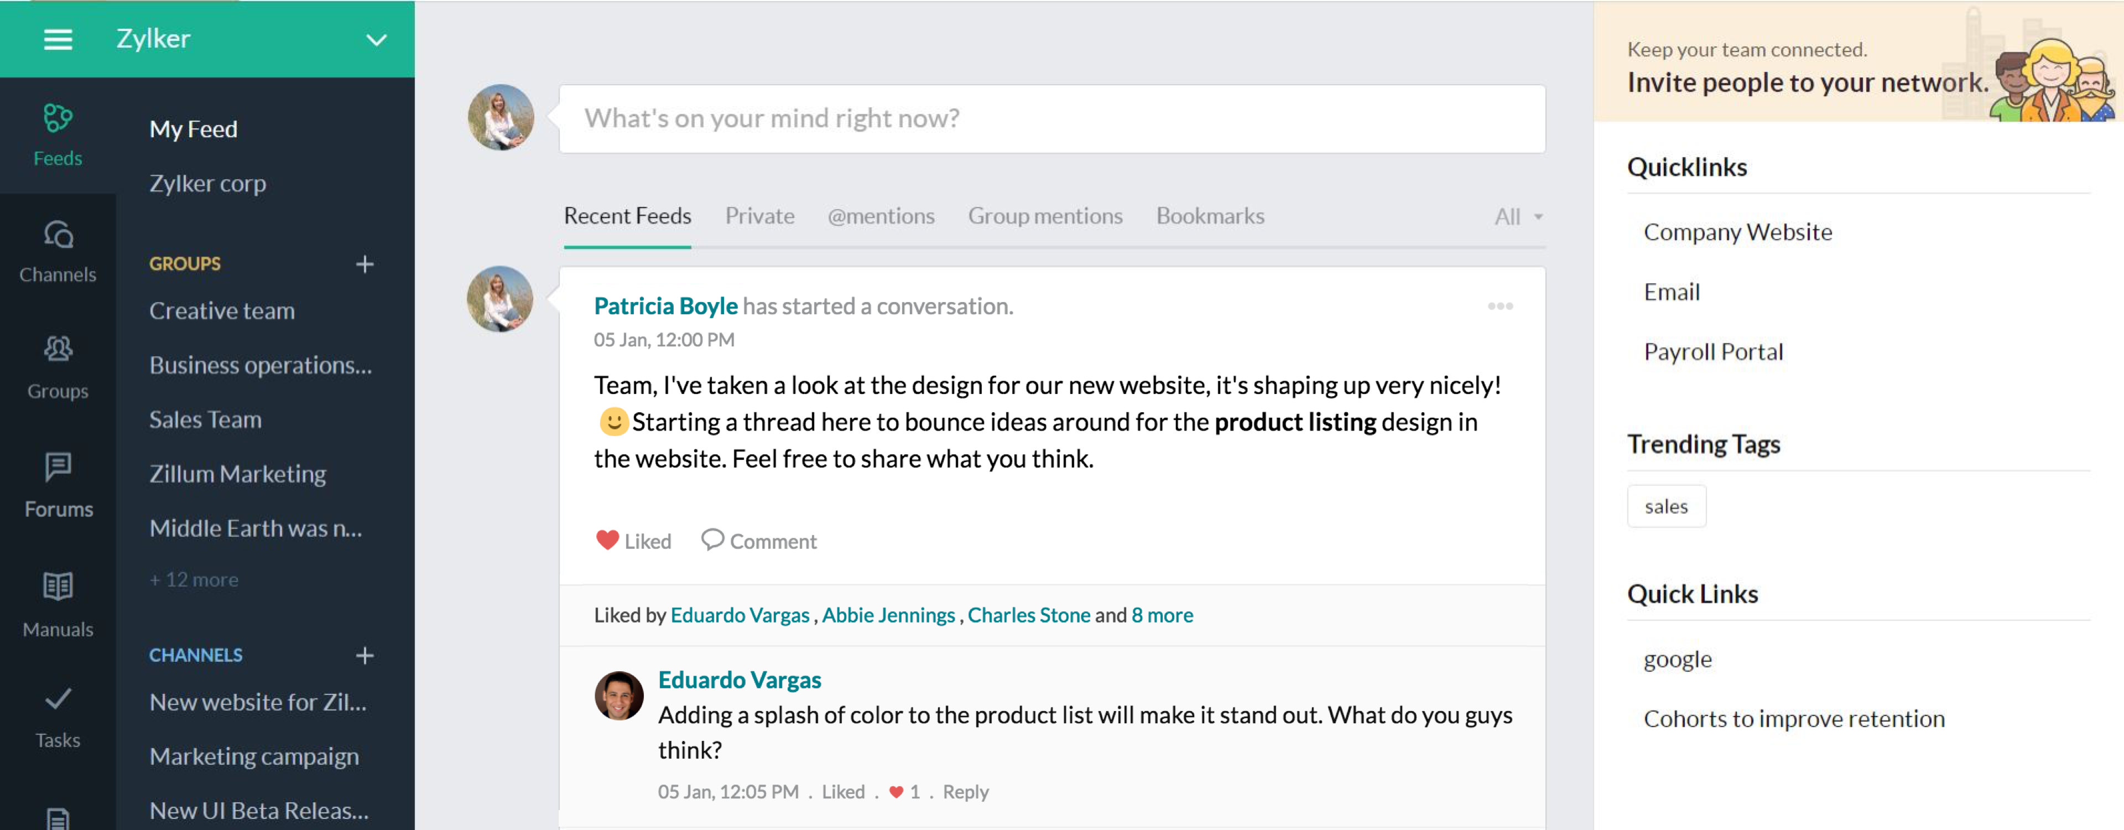
Task: Open post options three-dot menu
Action: pos(1500,306)
